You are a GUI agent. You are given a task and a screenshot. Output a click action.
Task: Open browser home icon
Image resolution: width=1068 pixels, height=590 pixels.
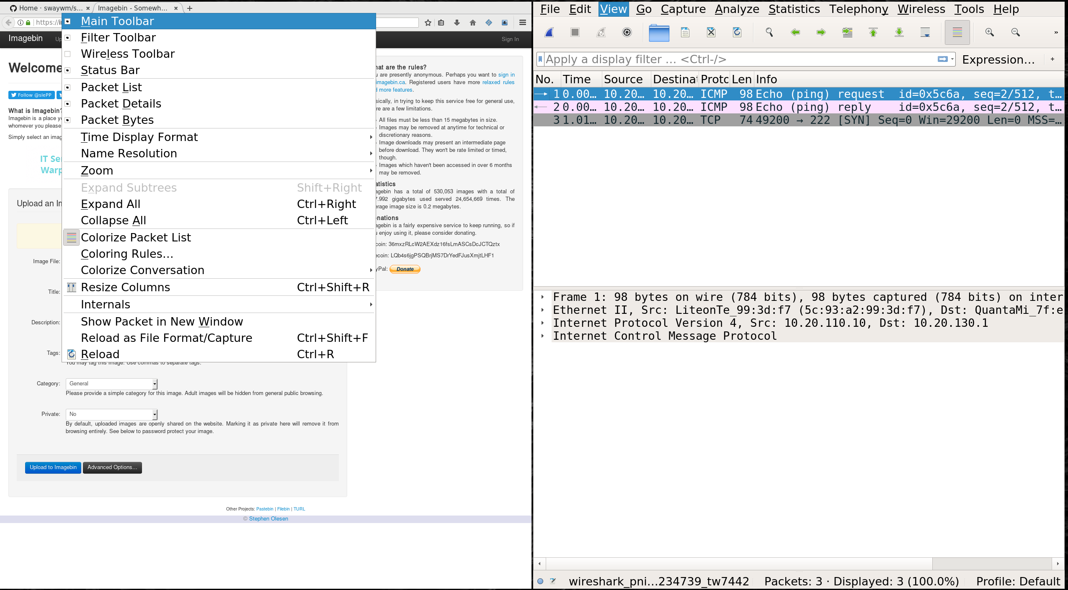click(473, 23)
